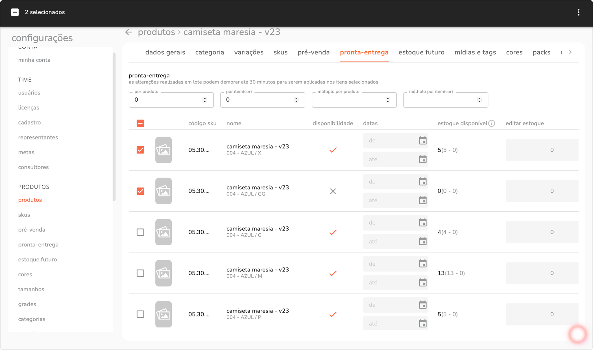Viewport: 593px width, 350px height.
Task: Uncheck the AZUL / X row checkbox
Action: [x=140, y=150]
